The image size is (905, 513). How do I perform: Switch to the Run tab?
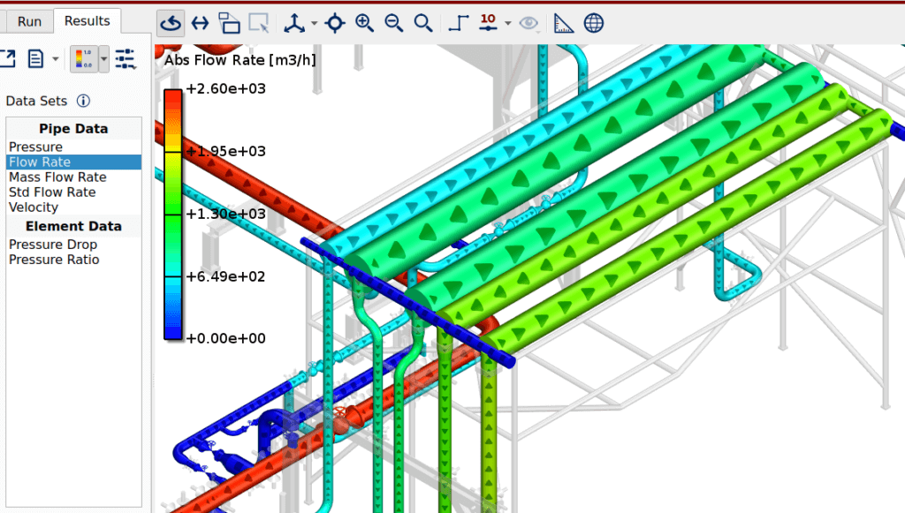(28, 21)
